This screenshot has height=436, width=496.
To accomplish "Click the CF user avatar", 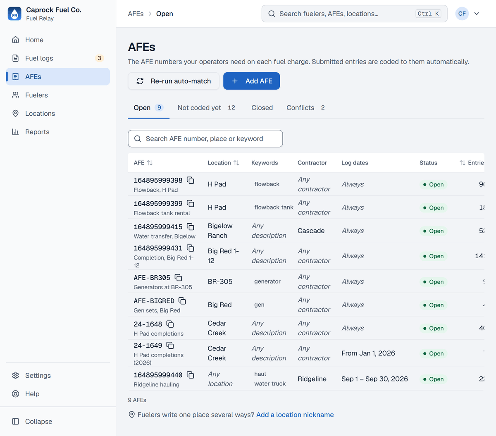I will pyautogui.click(x=462, y=14).
